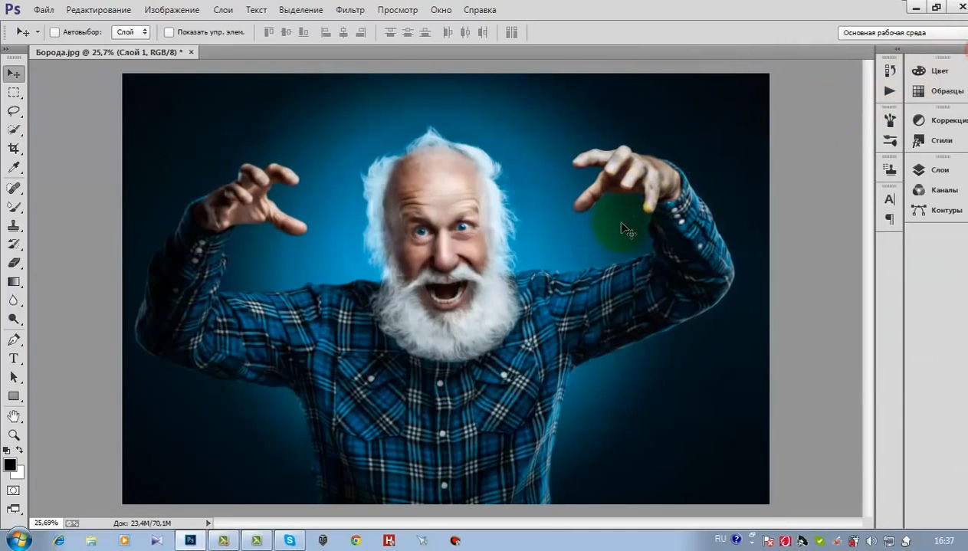
Task: Select the Lasso tool
Action: coord(14,111)
